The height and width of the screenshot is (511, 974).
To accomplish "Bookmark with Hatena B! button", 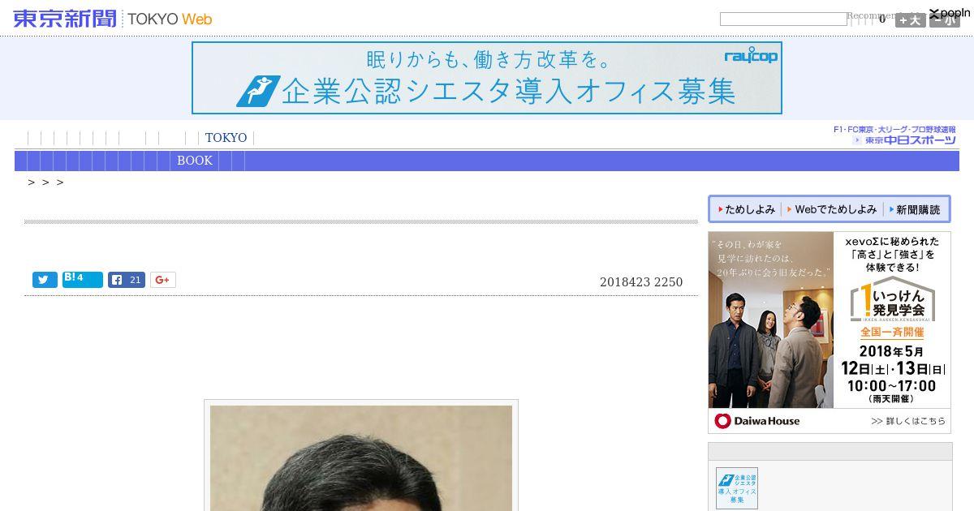I will tap(82, 279).
